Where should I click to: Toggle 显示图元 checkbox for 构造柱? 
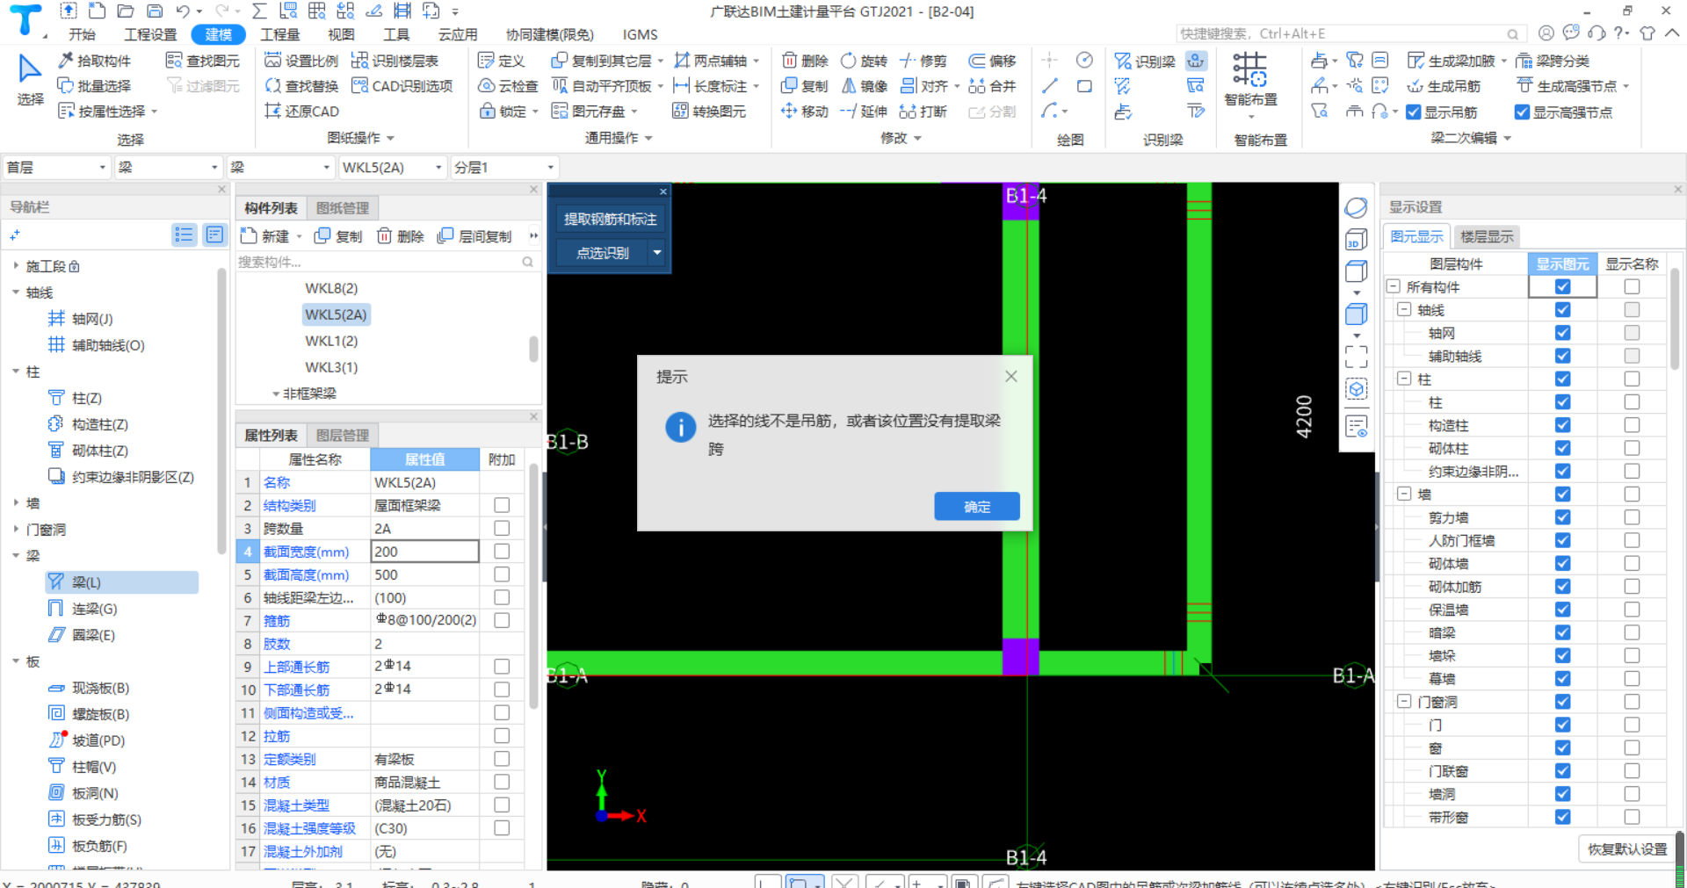[x=1562, y=425]
